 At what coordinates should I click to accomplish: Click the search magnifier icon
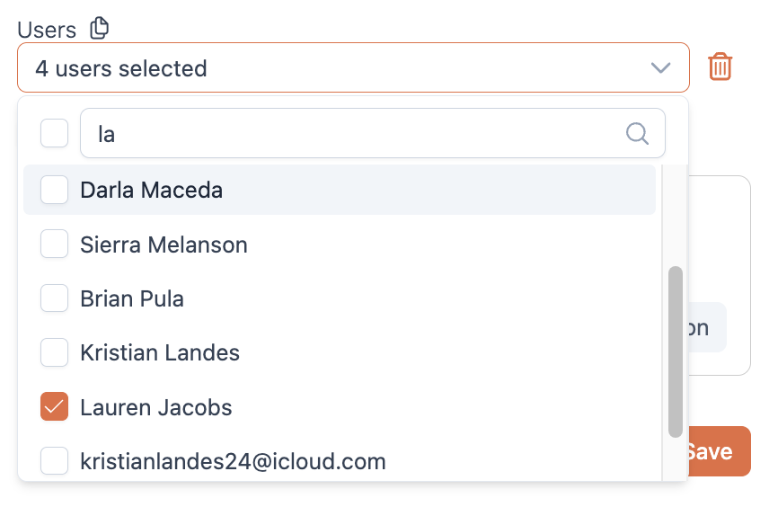tap(637, 134)
